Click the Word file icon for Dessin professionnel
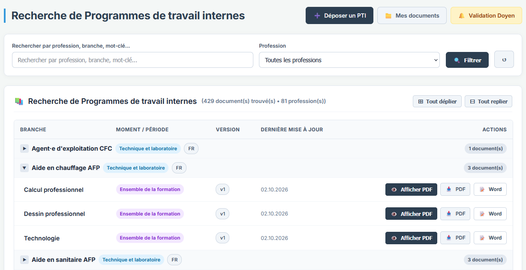Screen dimensions: 526x270 482,213
